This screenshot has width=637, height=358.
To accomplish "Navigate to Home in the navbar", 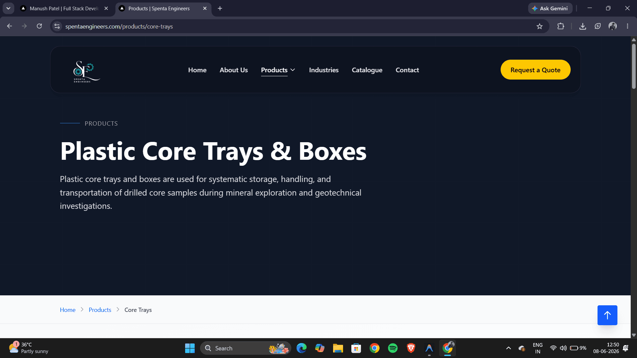I will coord(197,70).
